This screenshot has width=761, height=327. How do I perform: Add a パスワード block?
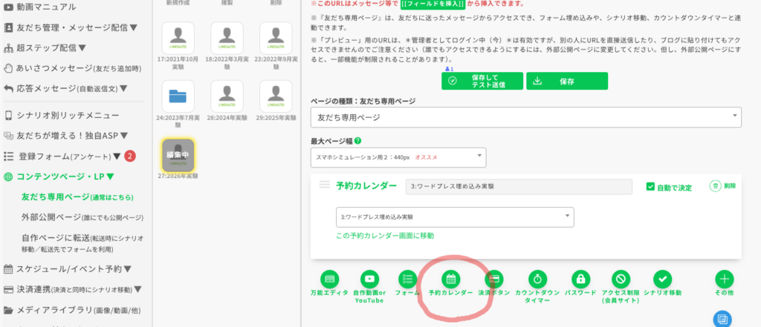point(580,279)
